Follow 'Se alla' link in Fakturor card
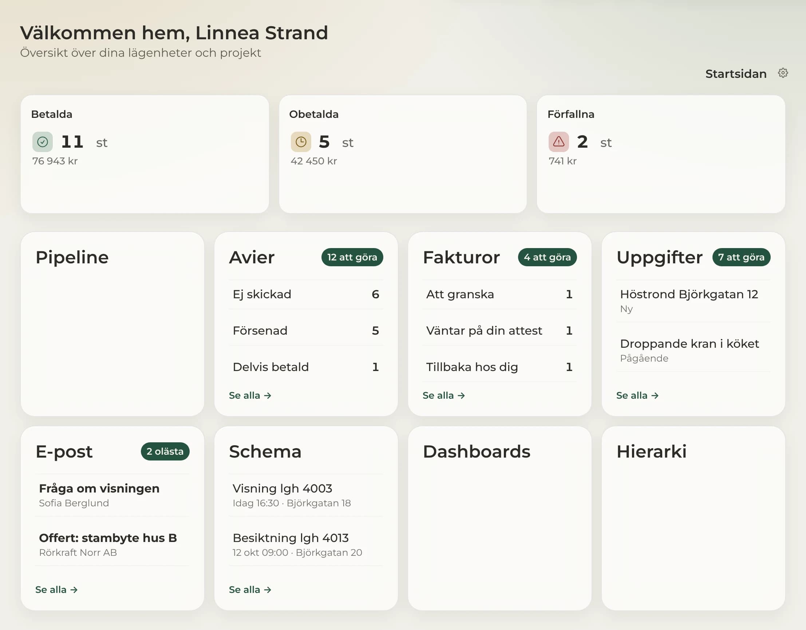This screenshot has width=806, height=630. coord(444,395)
